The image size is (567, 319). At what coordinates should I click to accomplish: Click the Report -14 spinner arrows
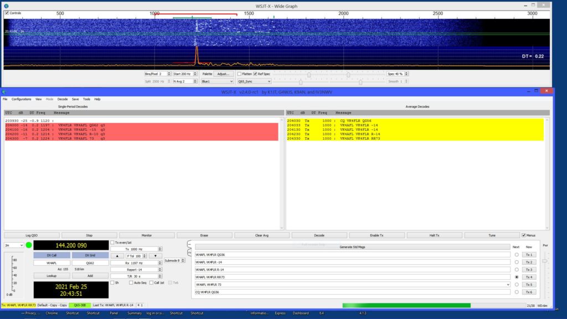tap(160, 270)
